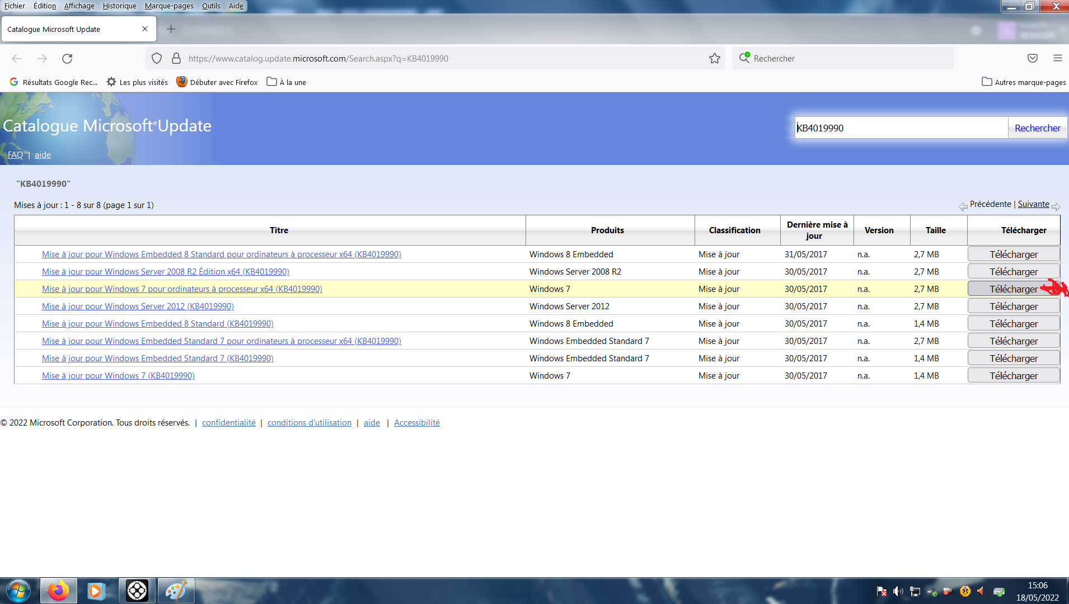Image resolution: width=1069 pixels, height=604 pixels.
Task: Go to Suivante results page
Action: point(1033,204)
